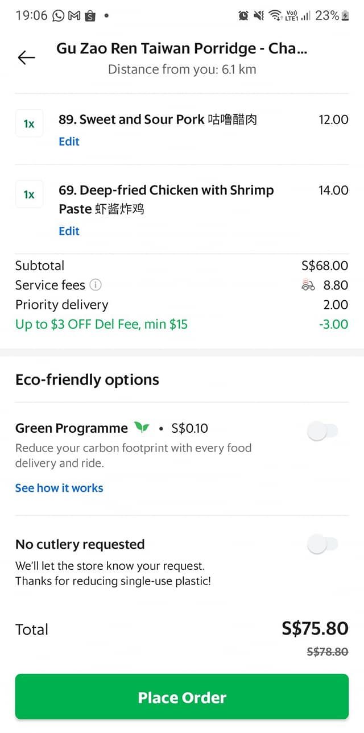Screen dimensions: 364x733
Task: Tap the Gmail notification icon in status bar
Action: [74, 16]
